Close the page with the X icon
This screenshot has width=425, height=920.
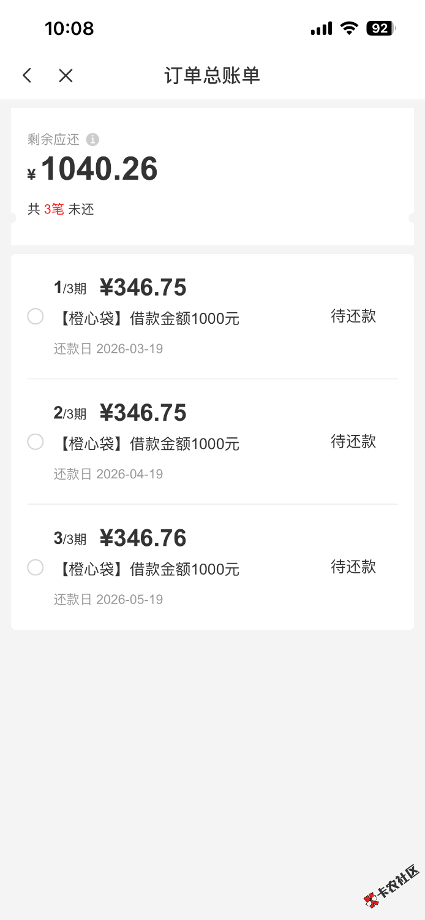point(66,75)
